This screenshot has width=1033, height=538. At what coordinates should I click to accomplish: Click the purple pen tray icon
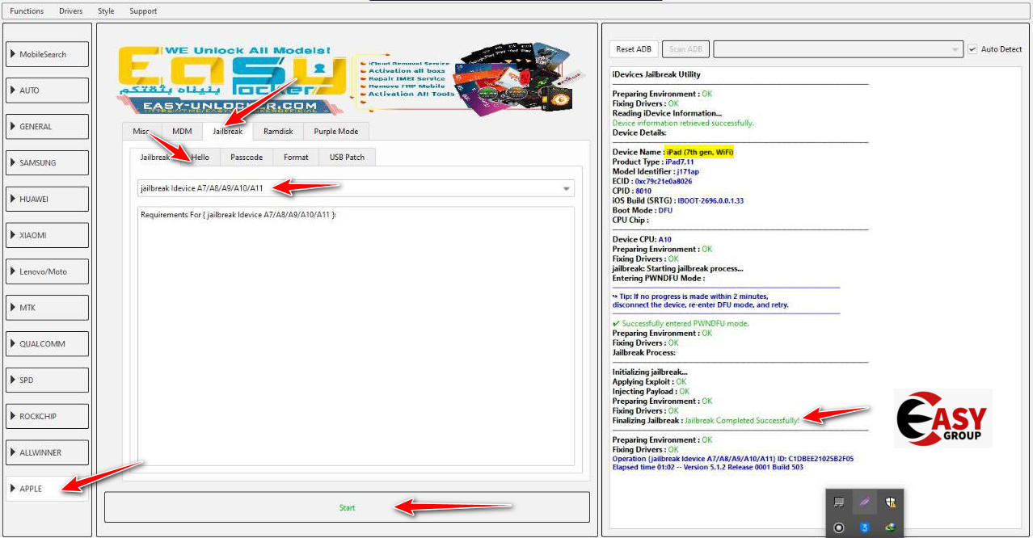coord(864,502)
